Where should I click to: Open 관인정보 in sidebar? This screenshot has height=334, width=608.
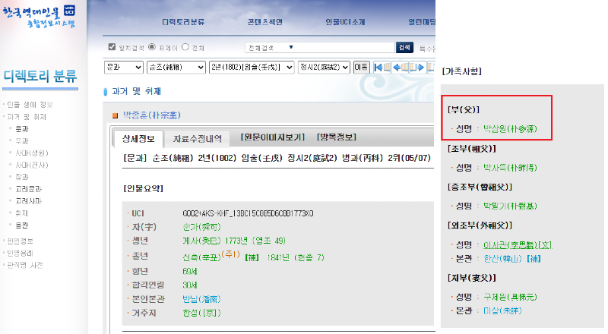pyautogui.click(x=21, y=241)
